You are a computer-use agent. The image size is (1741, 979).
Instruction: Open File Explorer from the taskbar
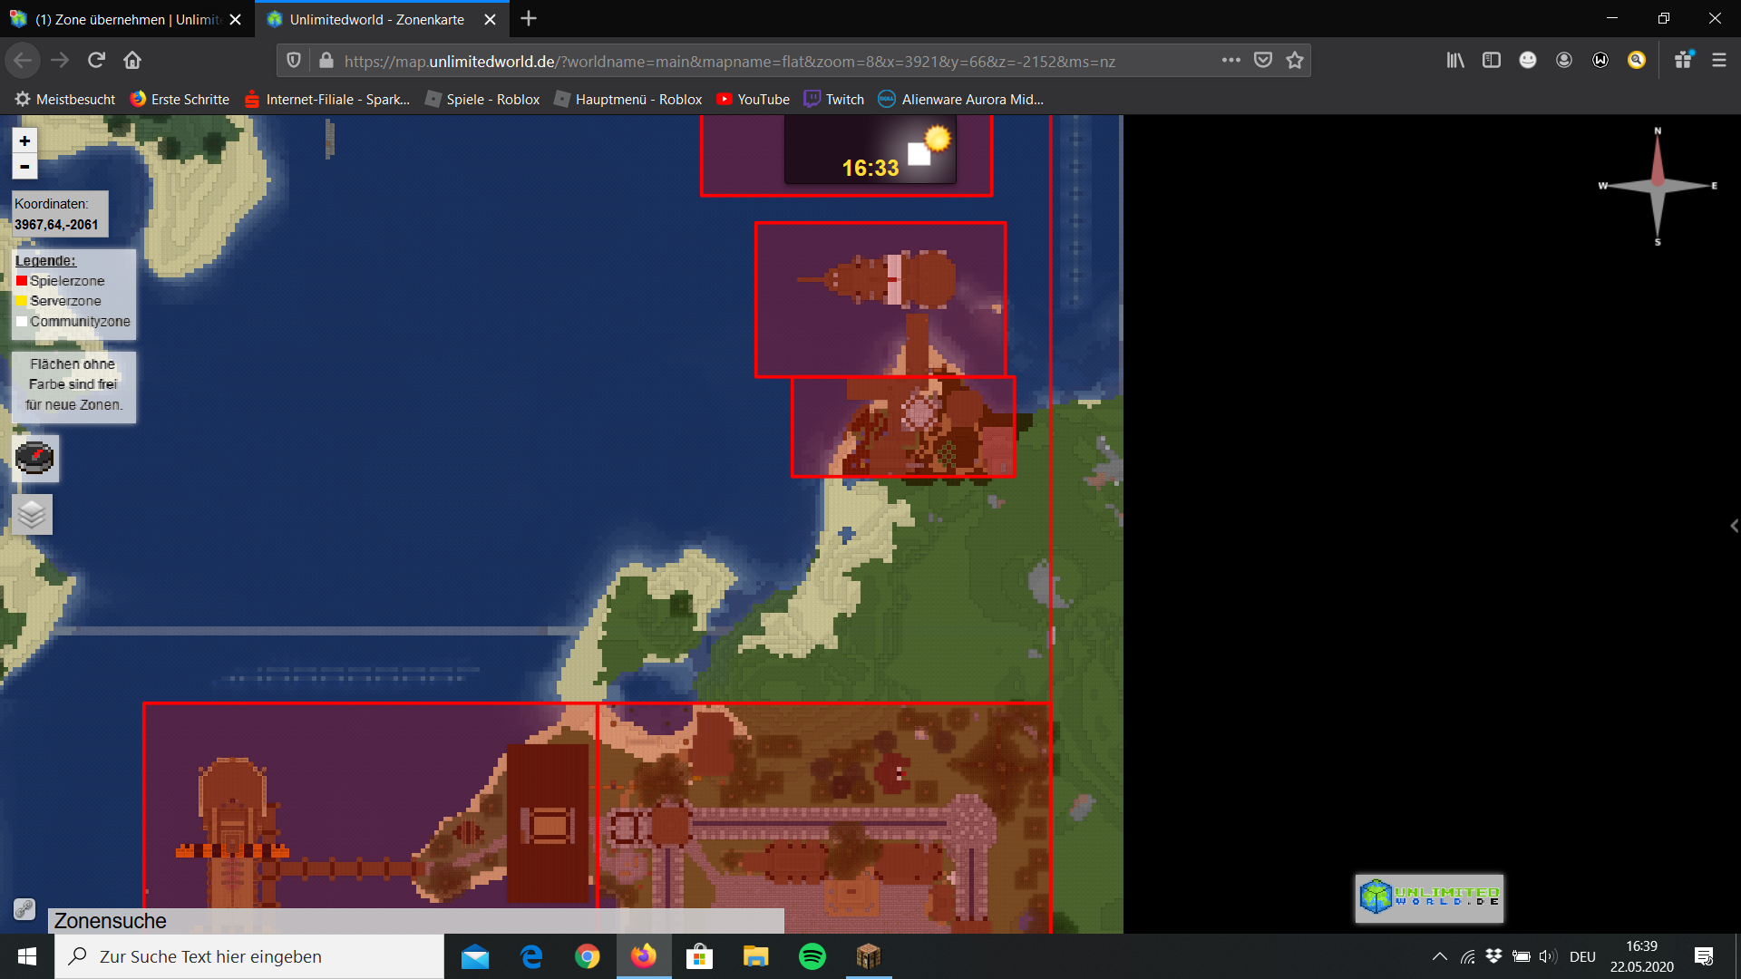pyautogui.click(x=755, y=956)
